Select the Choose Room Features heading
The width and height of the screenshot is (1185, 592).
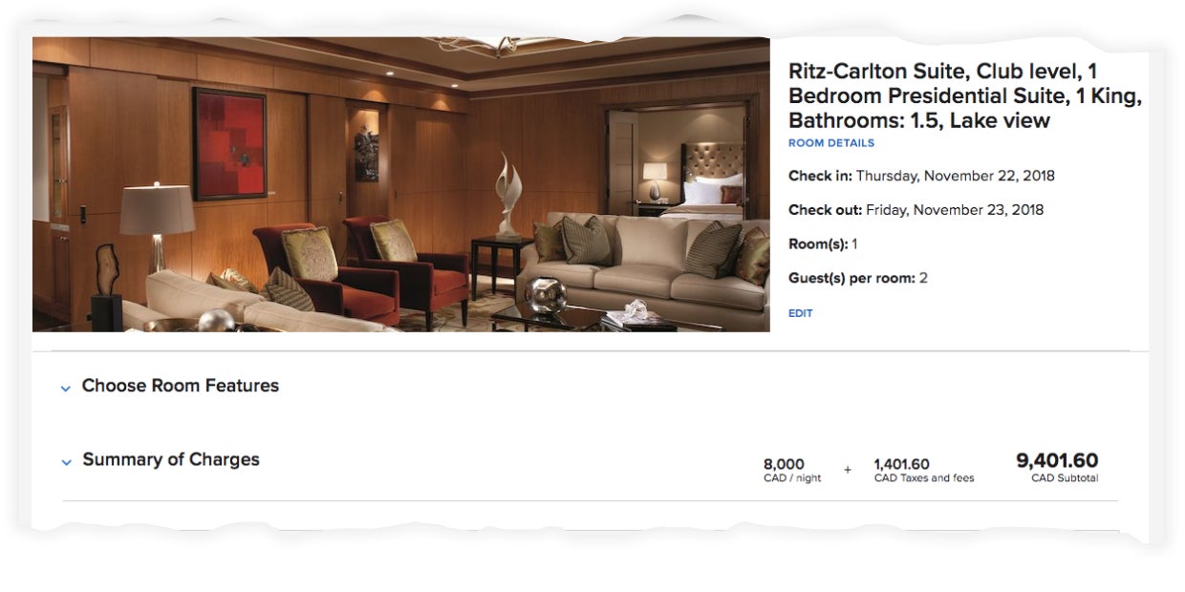pyautogui.click(x=181, y=386)
